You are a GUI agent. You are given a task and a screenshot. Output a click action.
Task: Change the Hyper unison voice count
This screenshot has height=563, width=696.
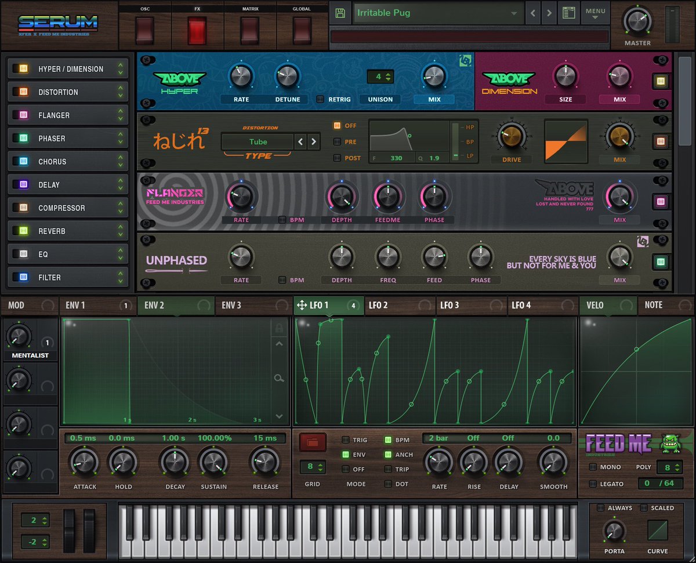tap(380, 77)
